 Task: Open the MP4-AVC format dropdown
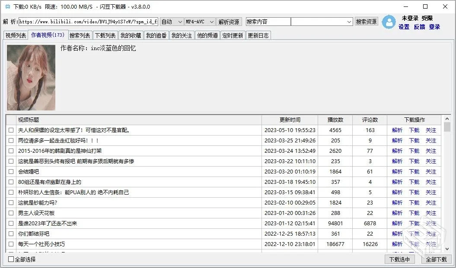[x=199, y=21]
